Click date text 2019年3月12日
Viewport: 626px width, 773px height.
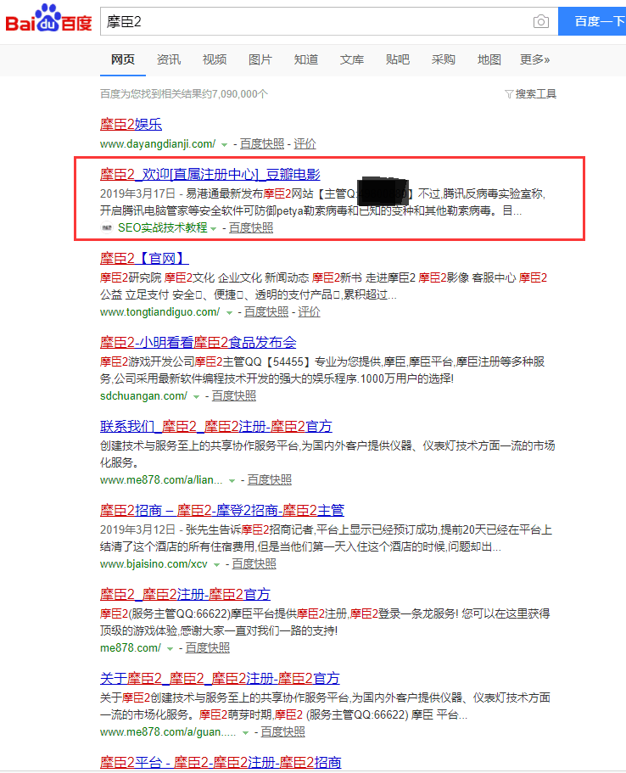pyautogui.click(x=137, y=530)
